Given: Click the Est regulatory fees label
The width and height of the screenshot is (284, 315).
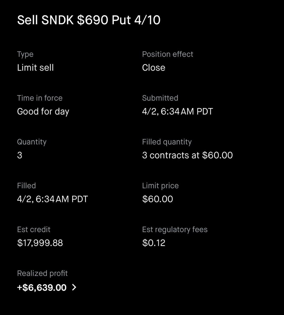Looking at the screenshot, I should 175,229.
